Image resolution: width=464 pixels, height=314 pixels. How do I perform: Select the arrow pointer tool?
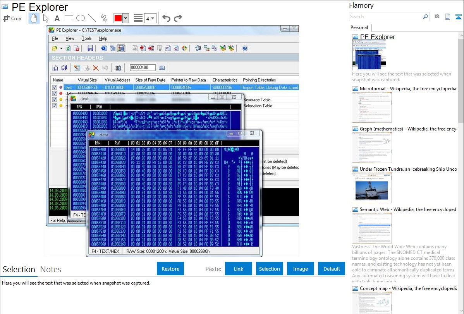46,18
